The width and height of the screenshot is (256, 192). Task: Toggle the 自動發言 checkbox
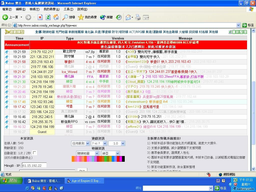pyautogui.click(x=35, y=153)
